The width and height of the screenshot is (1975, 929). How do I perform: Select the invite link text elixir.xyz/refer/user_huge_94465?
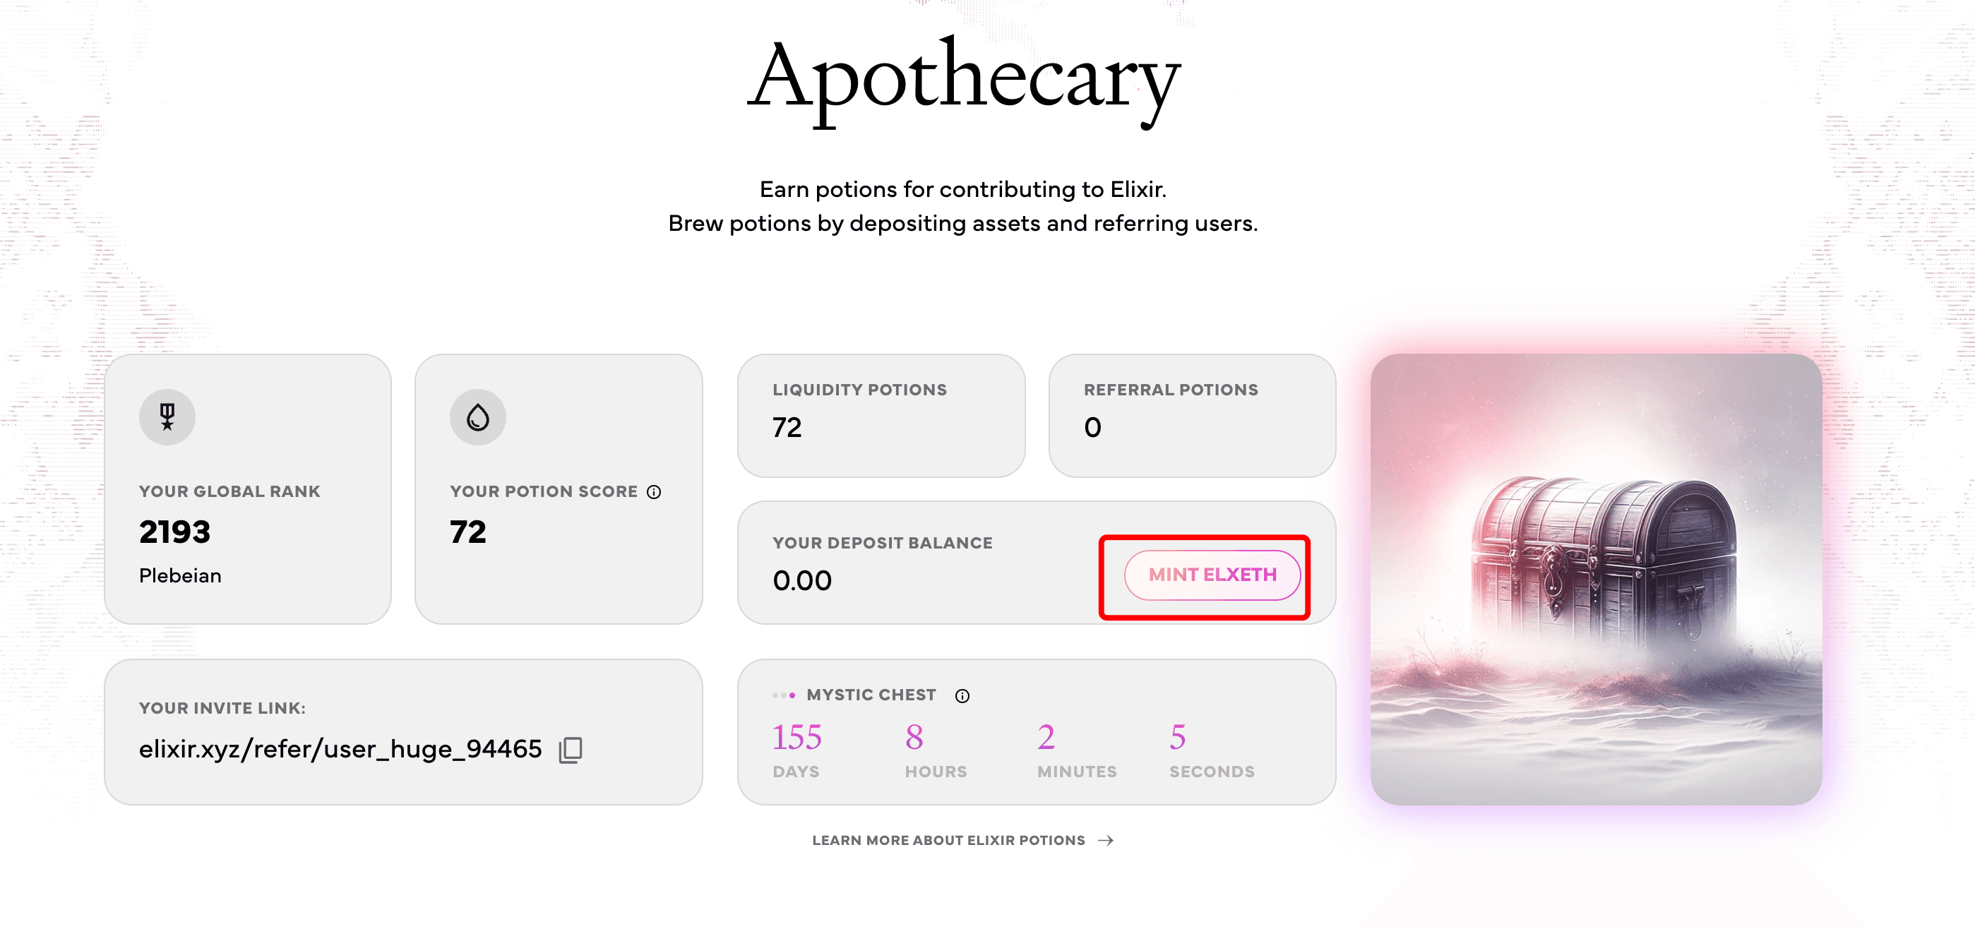tap(340, 749)
